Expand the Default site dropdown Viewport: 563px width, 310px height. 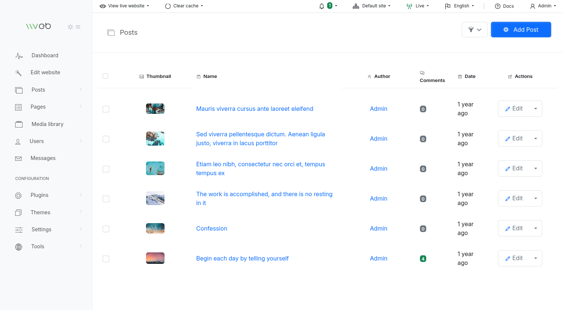pos(372,6)
